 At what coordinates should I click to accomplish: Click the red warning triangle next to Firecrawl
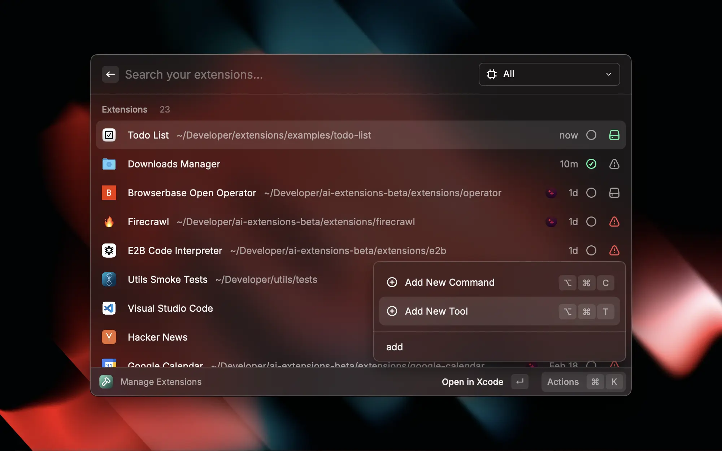click(614, 222)
